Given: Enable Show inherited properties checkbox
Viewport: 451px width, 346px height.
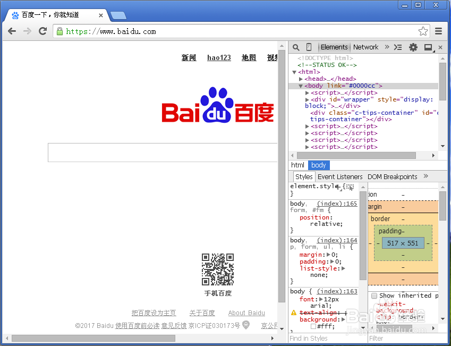Looking at the screenshot, I should coord(374,296).
